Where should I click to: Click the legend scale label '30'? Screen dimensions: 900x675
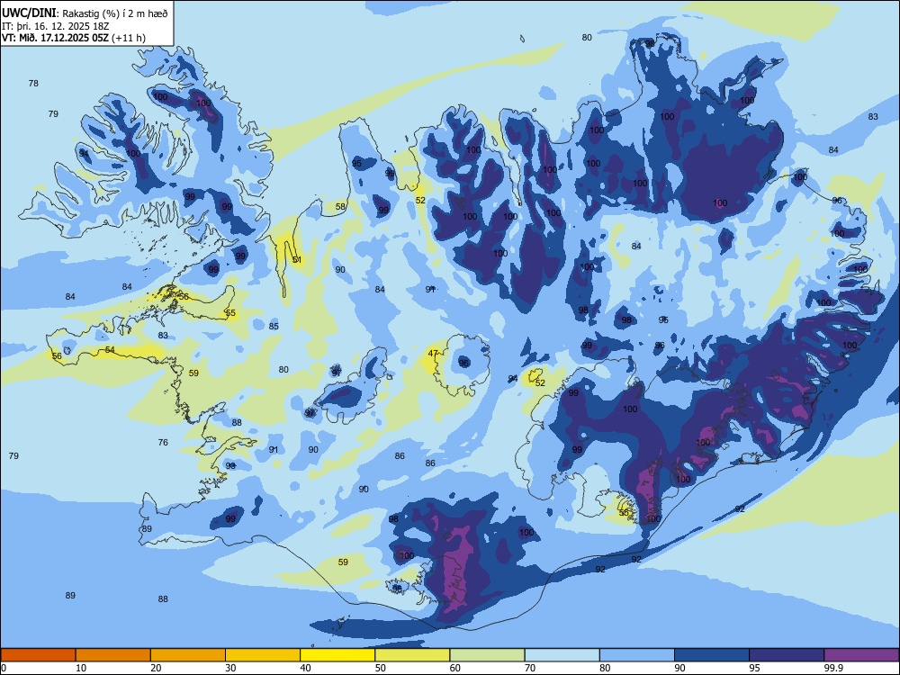230,668
